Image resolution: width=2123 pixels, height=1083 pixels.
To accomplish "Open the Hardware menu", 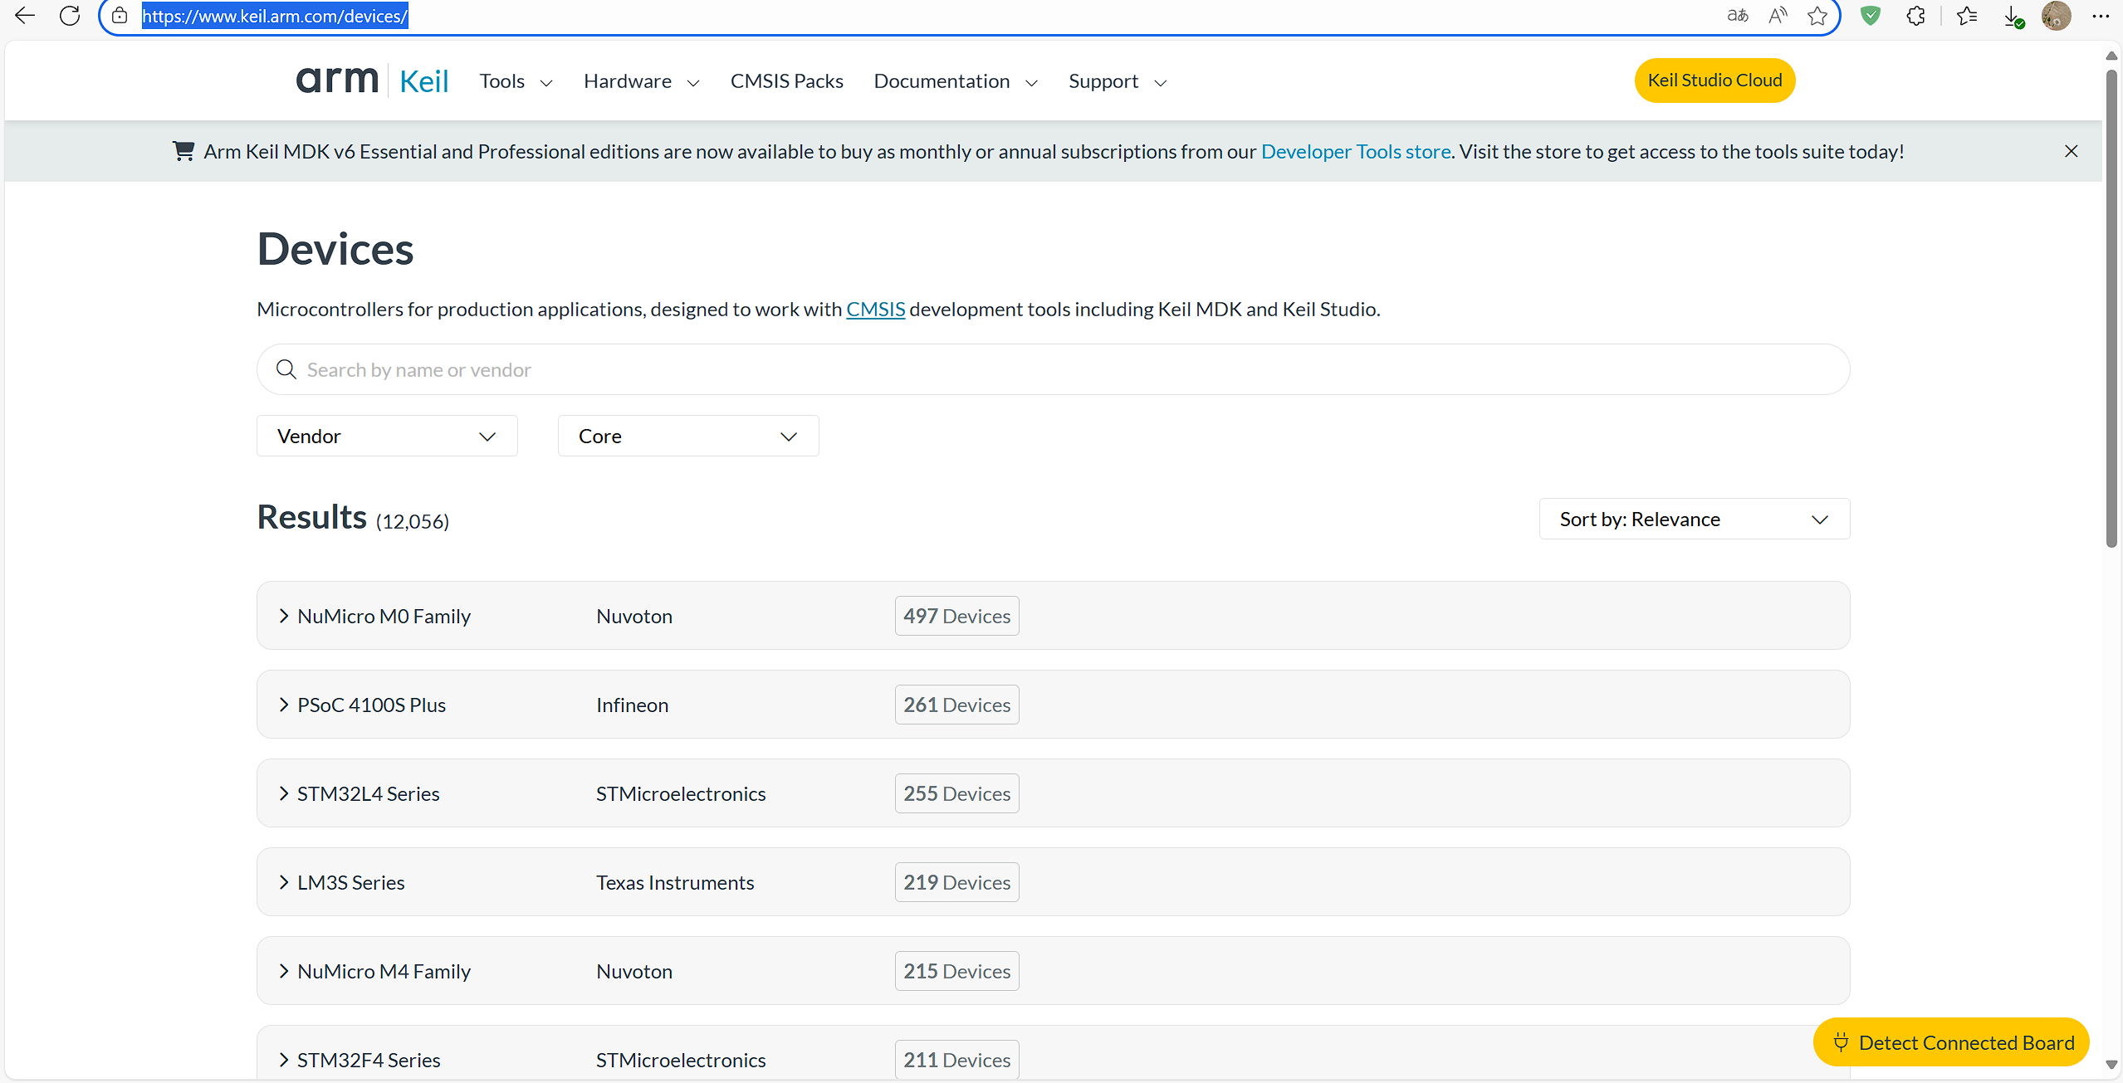I will point(642,81).
